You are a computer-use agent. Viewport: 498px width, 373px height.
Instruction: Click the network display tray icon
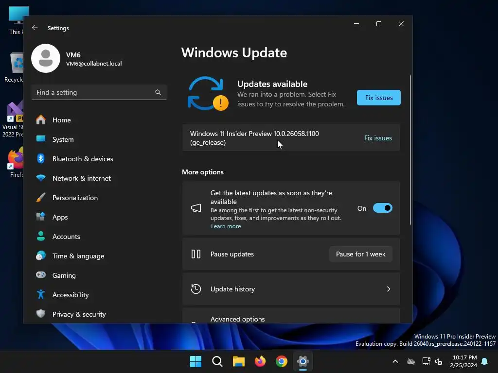(426, 361)
